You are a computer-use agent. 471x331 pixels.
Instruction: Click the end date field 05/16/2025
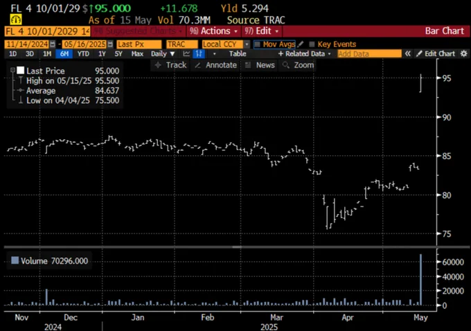(x=85, y=44)
